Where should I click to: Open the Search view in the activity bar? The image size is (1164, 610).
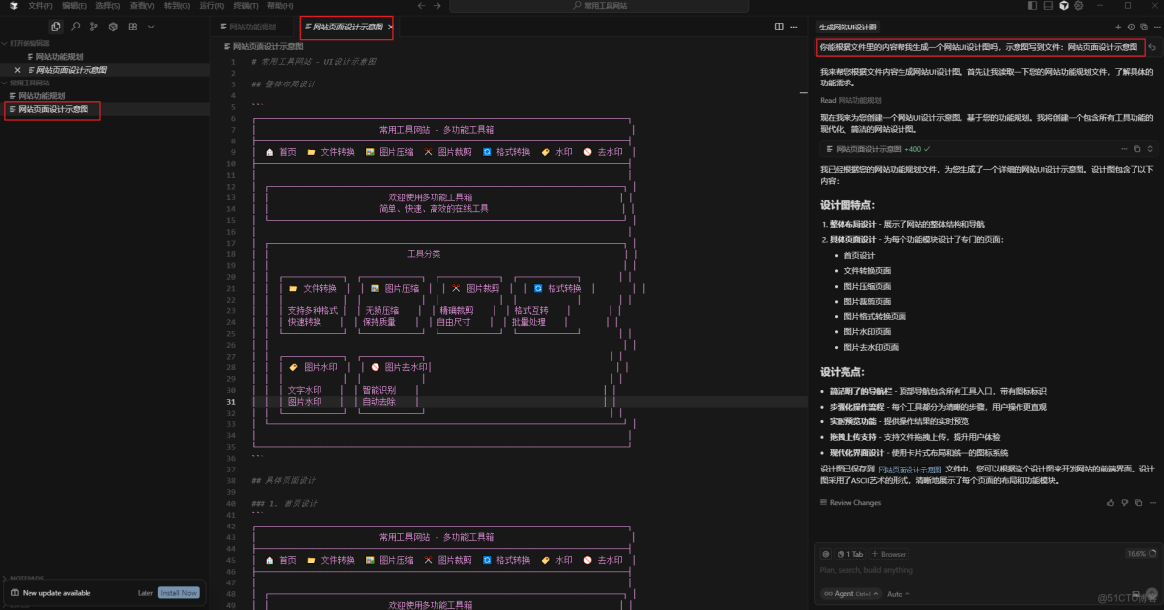point(76,27)
